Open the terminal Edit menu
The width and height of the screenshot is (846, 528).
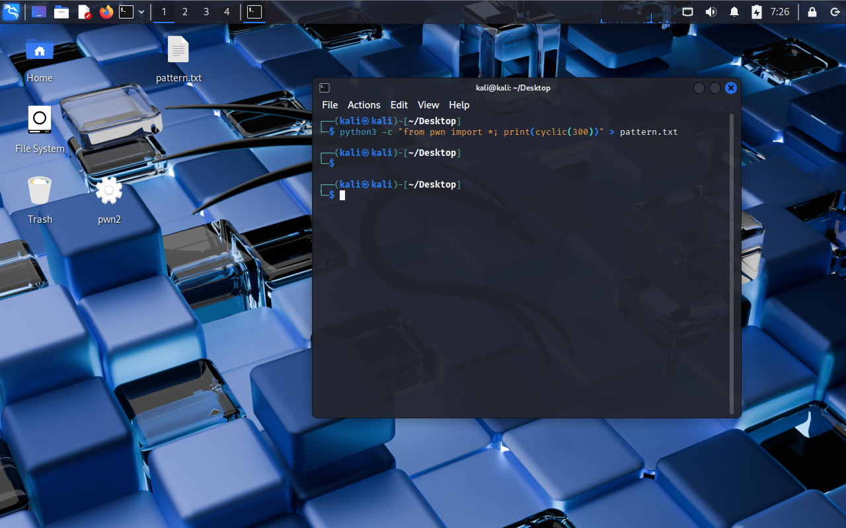coord(399,105)
